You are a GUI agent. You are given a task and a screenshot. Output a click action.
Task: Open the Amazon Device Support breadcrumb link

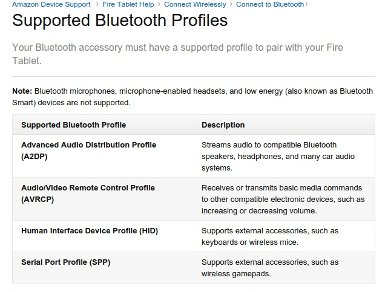(51, 4)
